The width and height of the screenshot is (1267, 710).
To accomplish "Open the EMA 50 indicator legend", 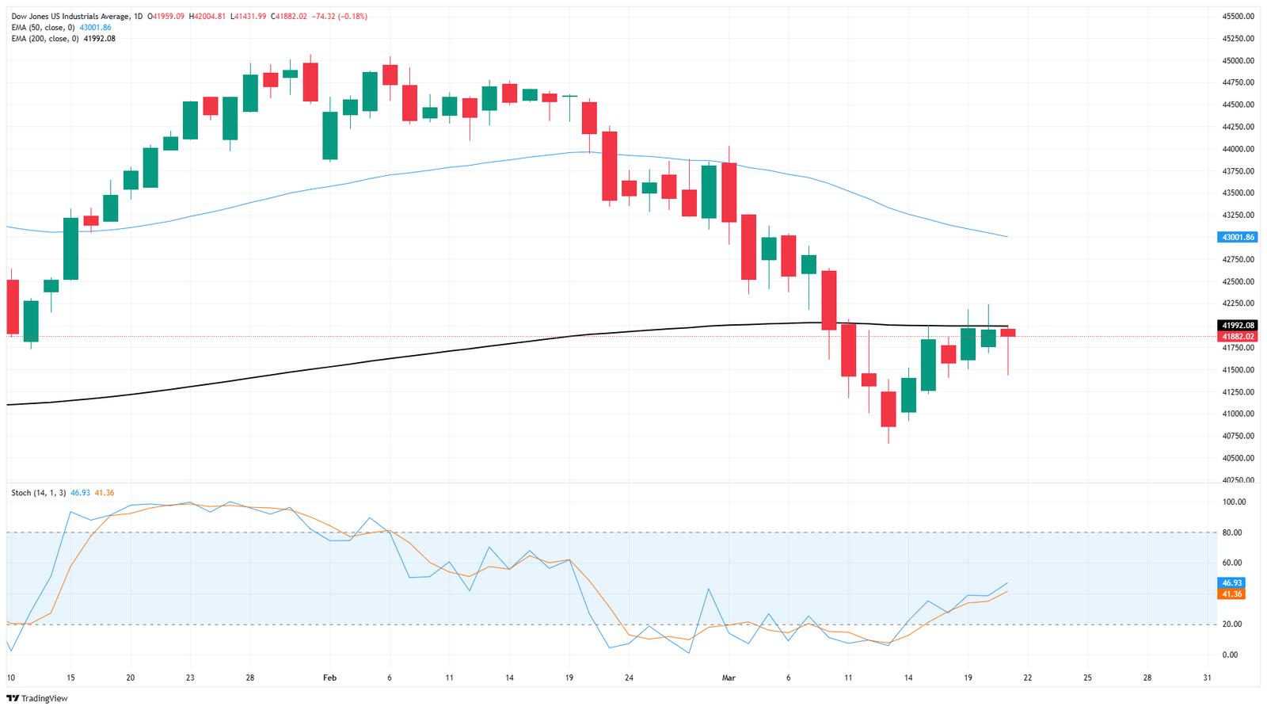I will pos(44,27).
